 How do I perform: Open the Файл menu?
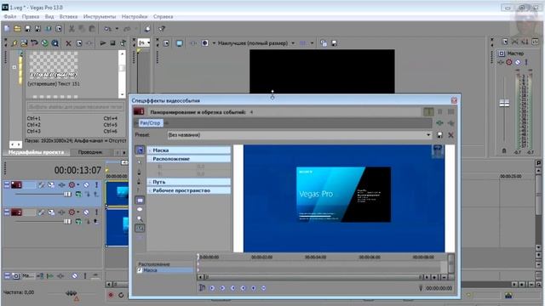[10, 17]
